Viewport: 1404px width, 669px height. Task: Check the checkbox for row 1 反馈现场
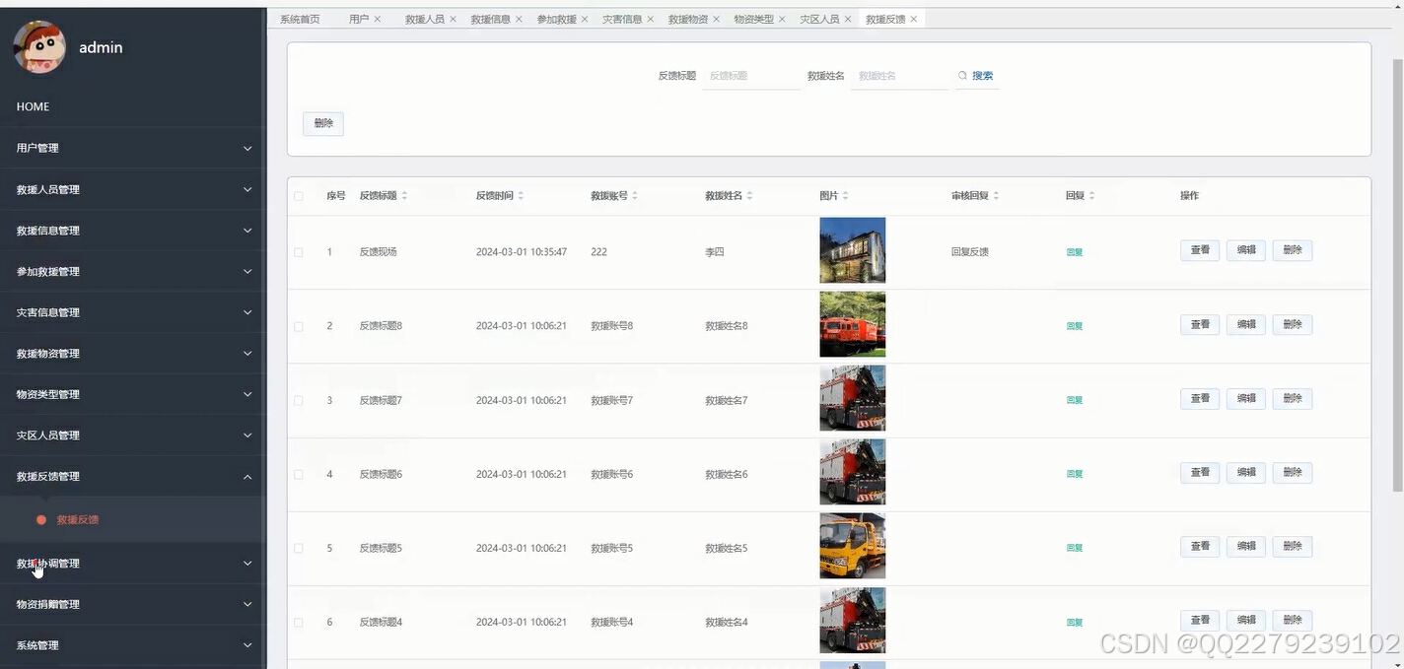click(x=299, y=251)
